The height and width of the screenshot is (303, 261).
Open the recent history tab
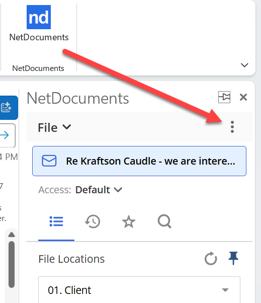[93, 221]
